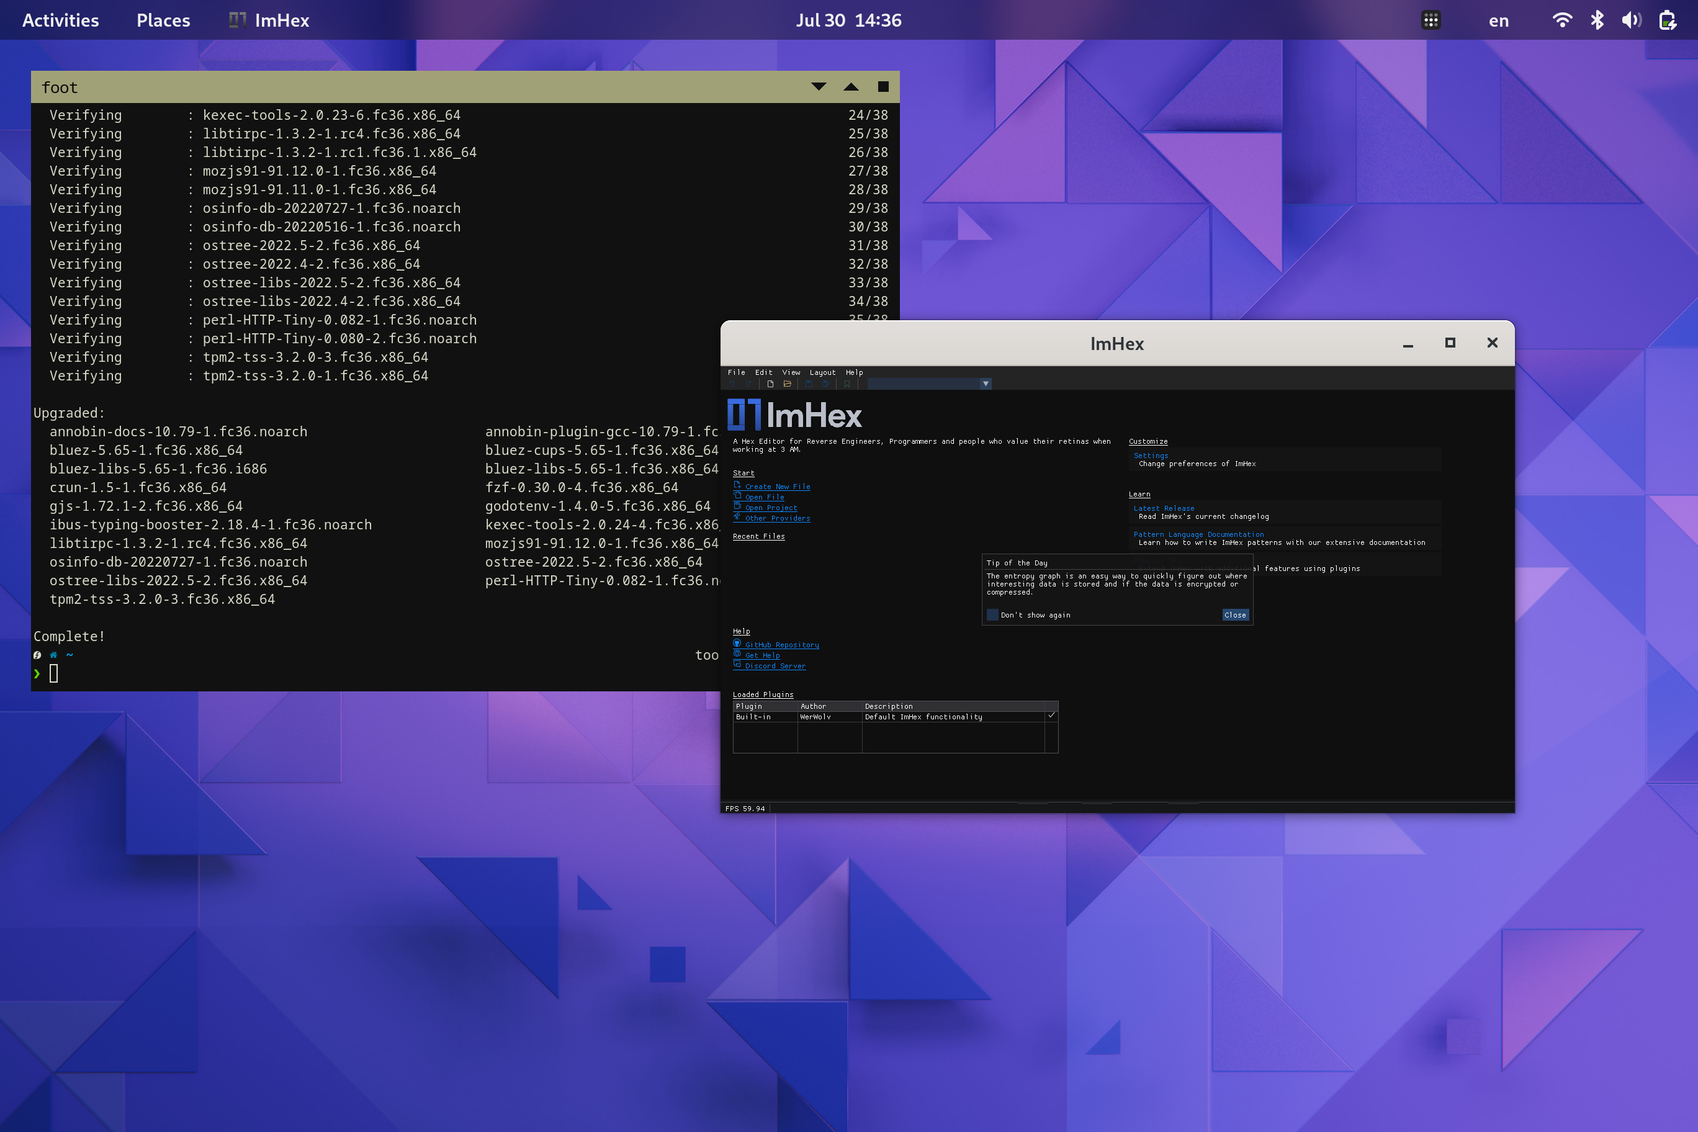This screenshot has height=1132, width=1698.
Task: Open the foot window menu triangle
Action: coord(819,87)
